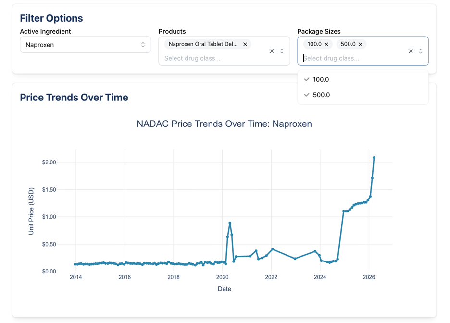
Task: Focus the Products search input
Action: pos(214,58)
